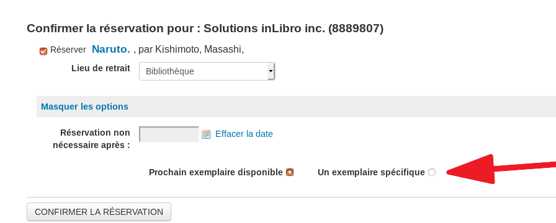Click the arrow on the Bibliothèque combo box

coord(271,71)
